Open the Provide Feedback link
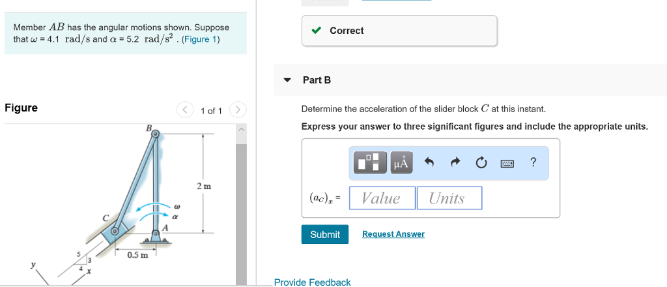This screenshot has width=667, height=287. (x=312, y=282)
